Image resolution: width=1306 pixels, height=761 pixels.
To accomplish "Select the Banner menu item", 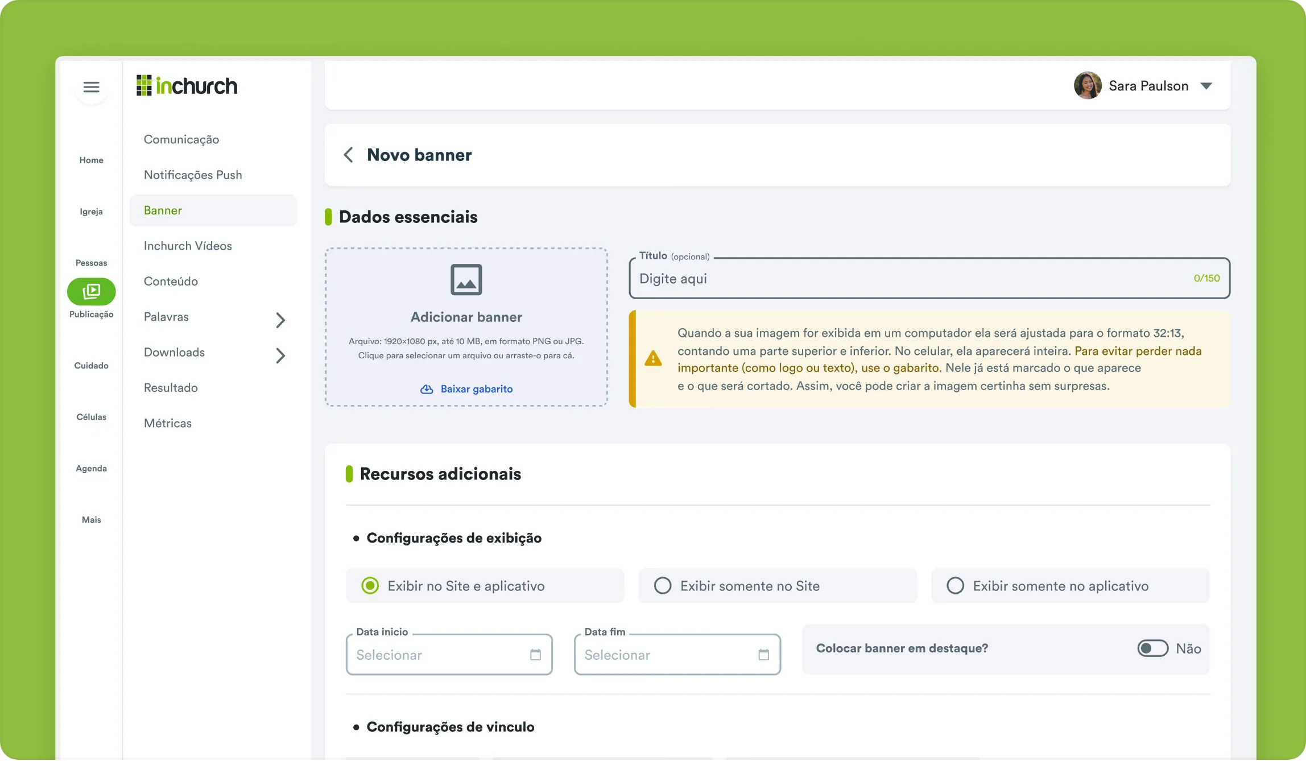I will (x=213, y=210).
